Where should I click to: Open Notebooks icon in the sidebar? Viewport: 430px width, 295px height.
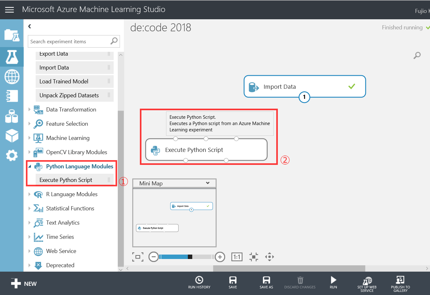pyautogui.click(x=12, y=96)
